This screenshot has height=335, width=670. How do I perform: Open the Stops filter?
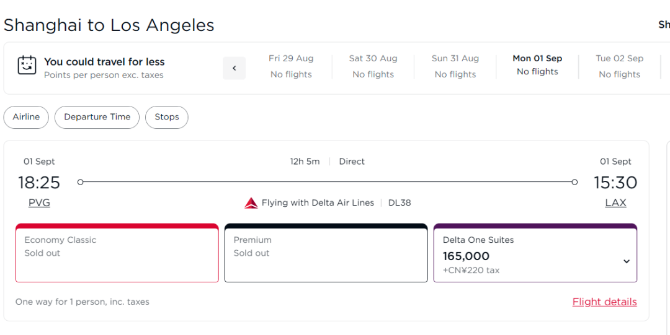pyautogui.click(x=166, y=117)
